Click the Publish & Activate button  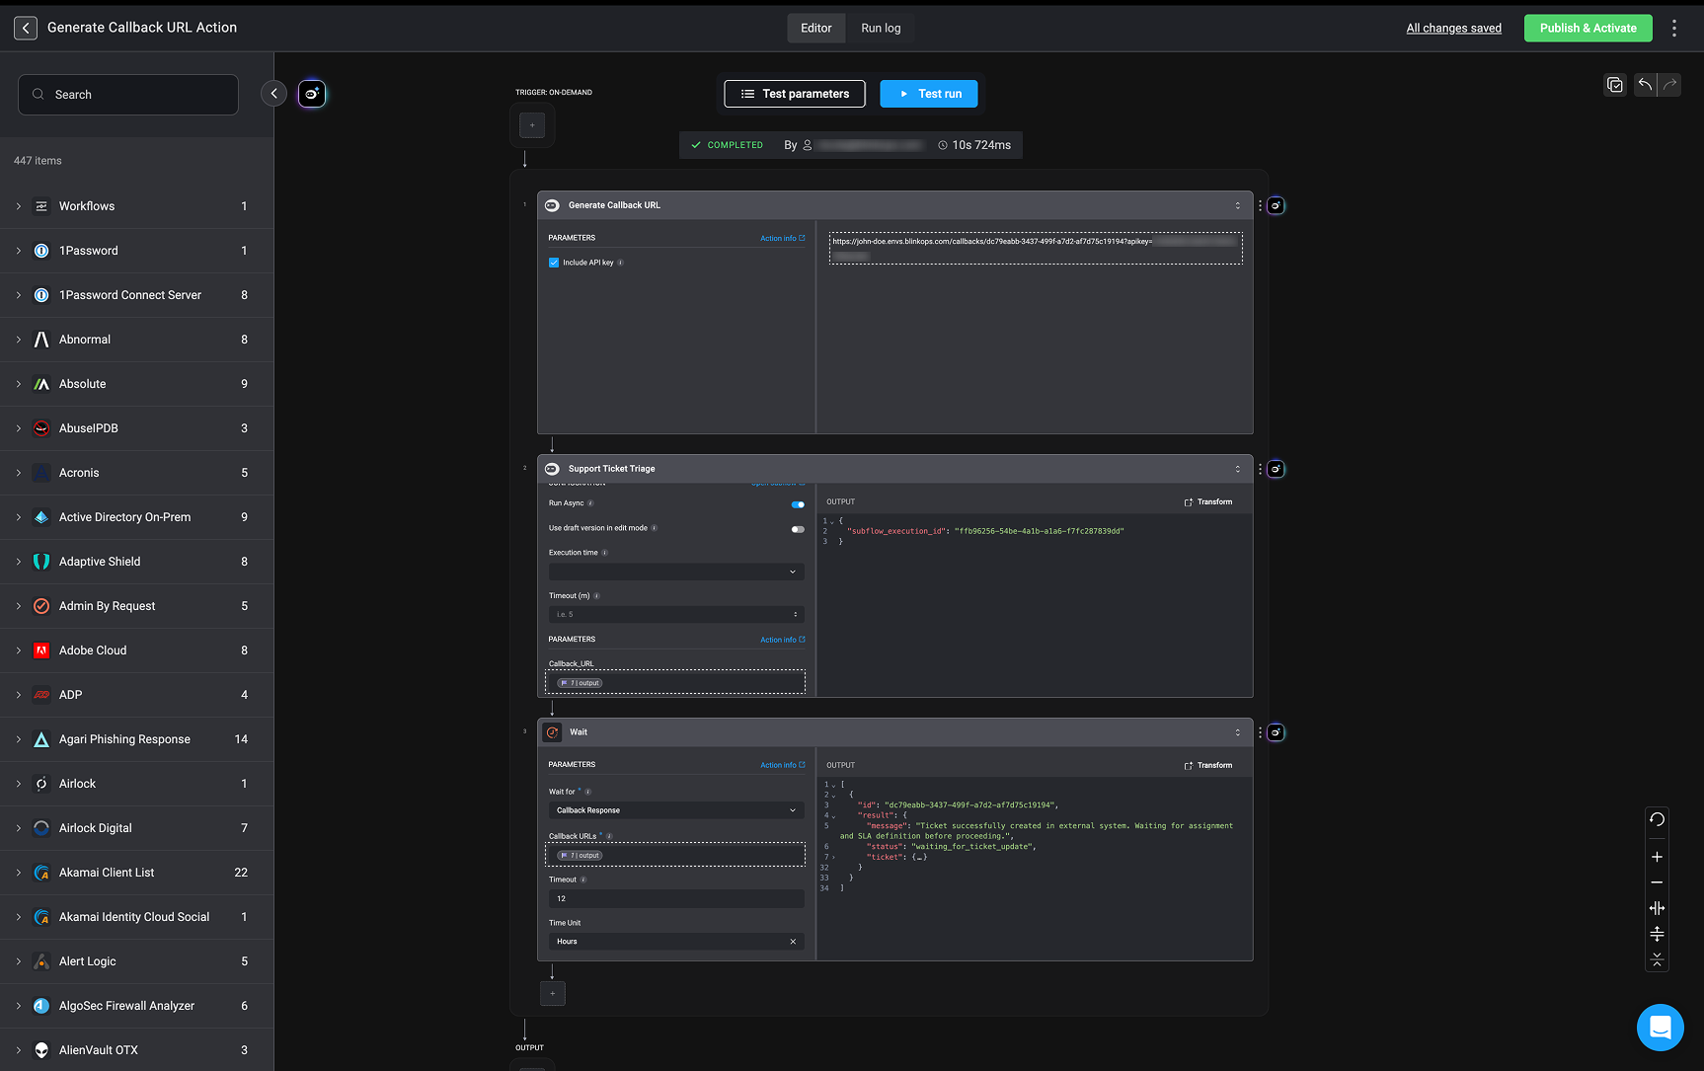tap(1588, 28)
